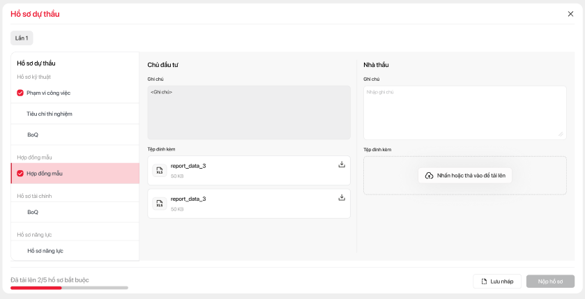Click the cloud upload icon
The width and height of the screenshot is (585, 299).
(429, 176)
